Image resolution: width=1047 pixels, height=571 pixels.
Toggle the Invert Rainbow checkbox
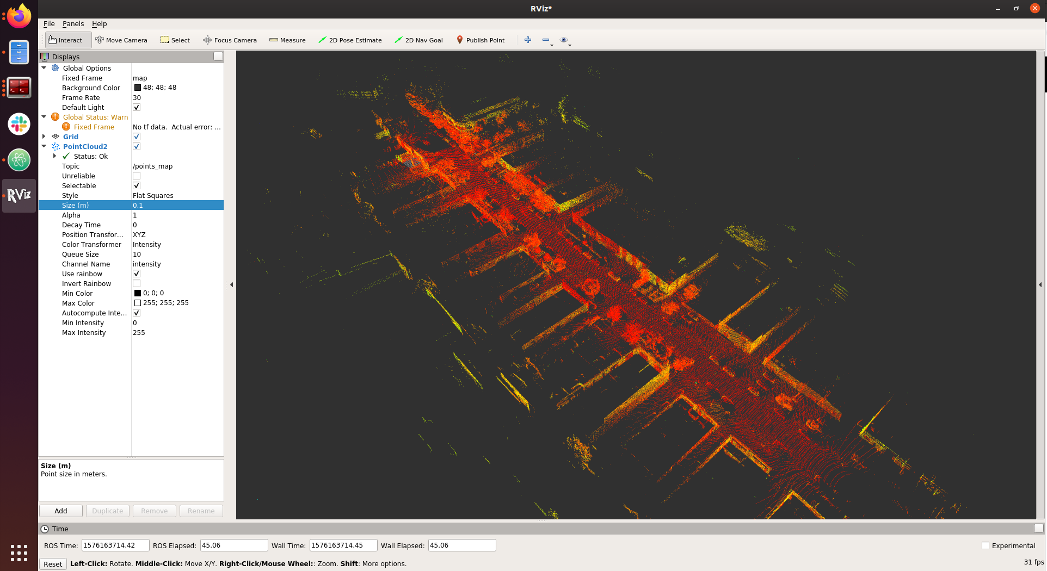click(137, 284)
